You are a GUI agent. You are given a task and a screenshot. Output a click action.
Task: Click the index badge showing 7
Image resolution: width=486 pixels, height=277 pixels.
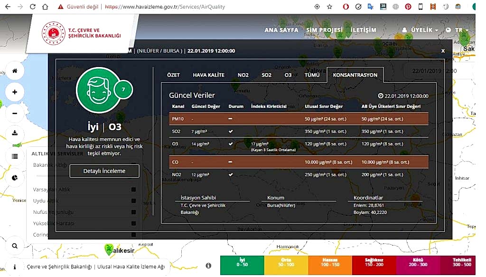(123, 90)
